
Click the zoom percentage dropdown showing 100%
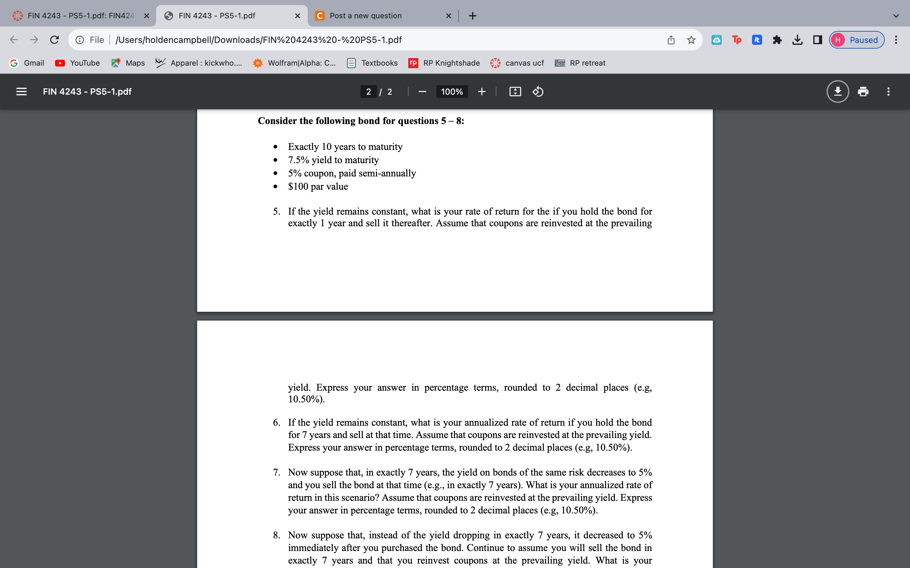coord(452,92)
